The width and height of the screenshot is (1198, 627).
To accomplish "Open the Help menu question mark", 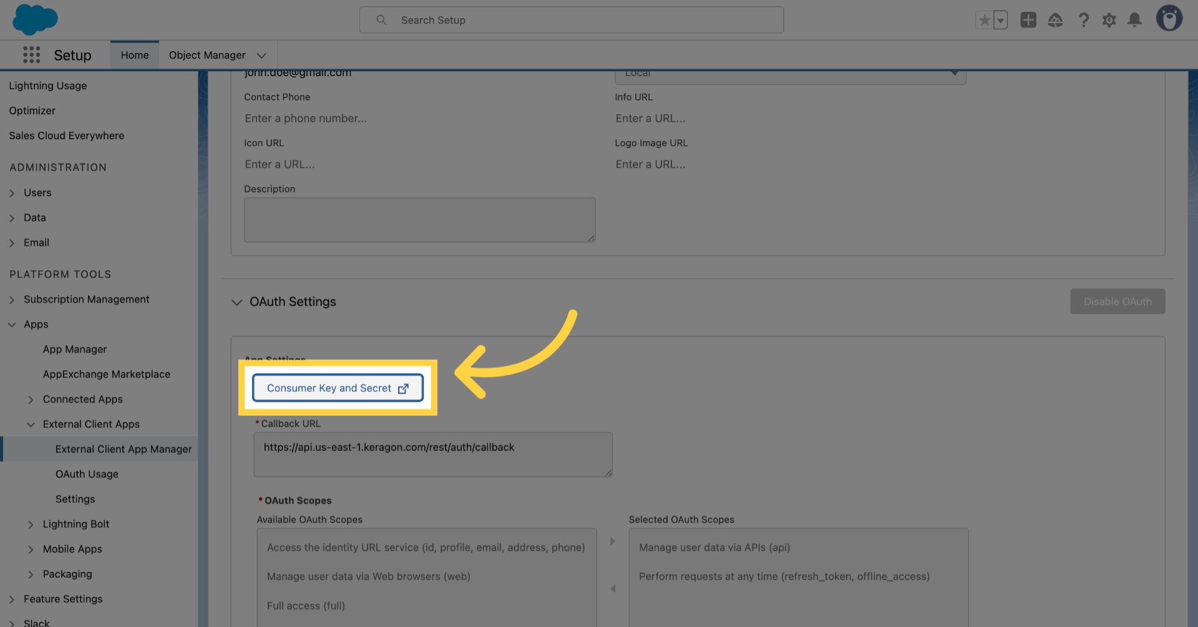I will (x=1084, y=20).
